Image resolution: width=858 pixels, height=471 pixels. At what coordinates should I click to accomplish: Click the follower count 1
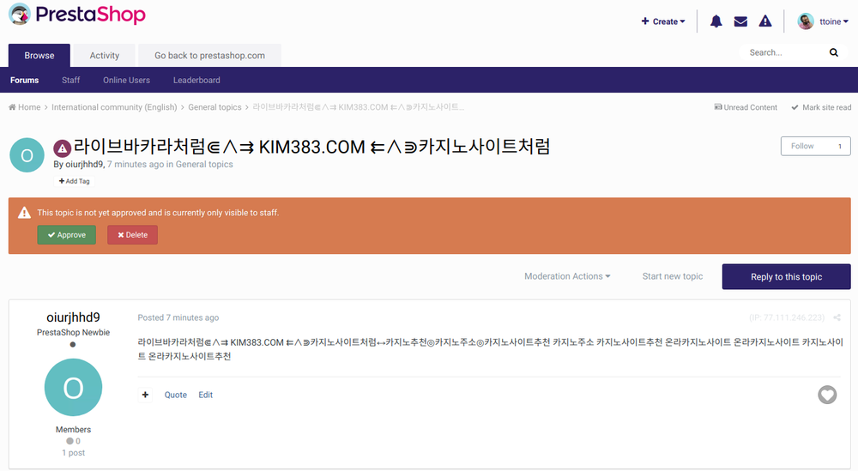click(x=839, y=146)
